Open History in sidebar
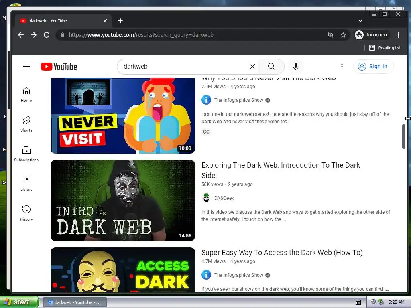The height and width of the screenshot is (308, 411). 26,213
